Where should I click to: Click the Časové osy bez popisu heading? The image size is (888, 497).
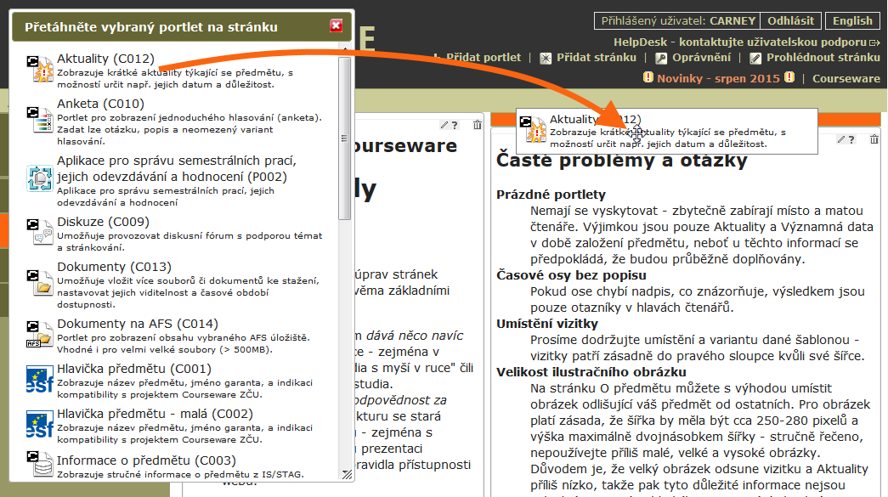click(x=571, y=275)
